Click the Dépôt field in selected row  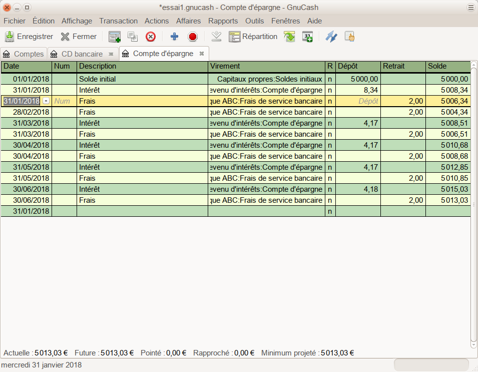pos(357,101)
